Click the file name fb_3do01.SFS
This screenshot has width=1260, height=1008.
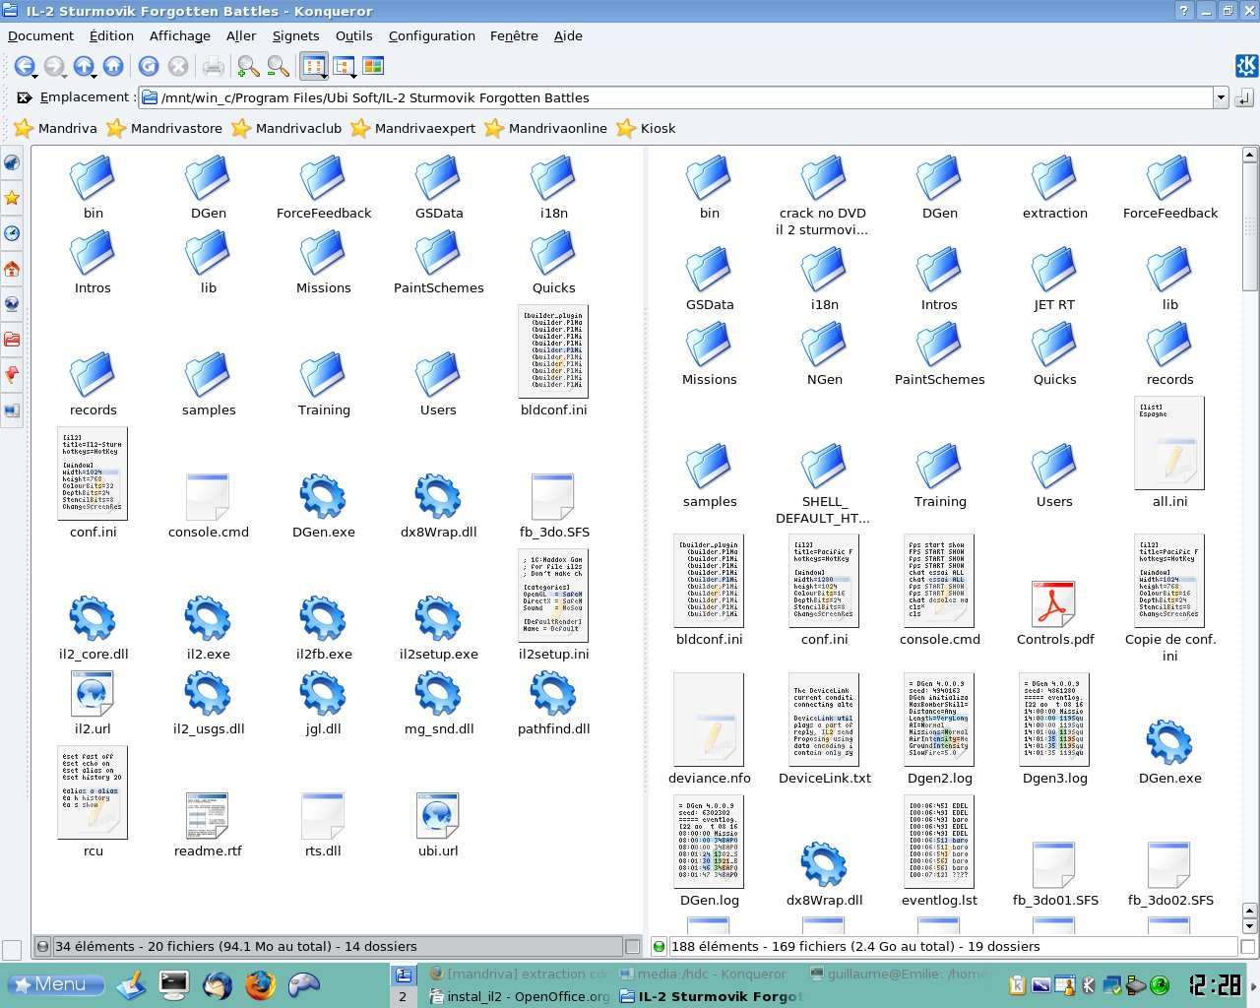[1054, 900]
